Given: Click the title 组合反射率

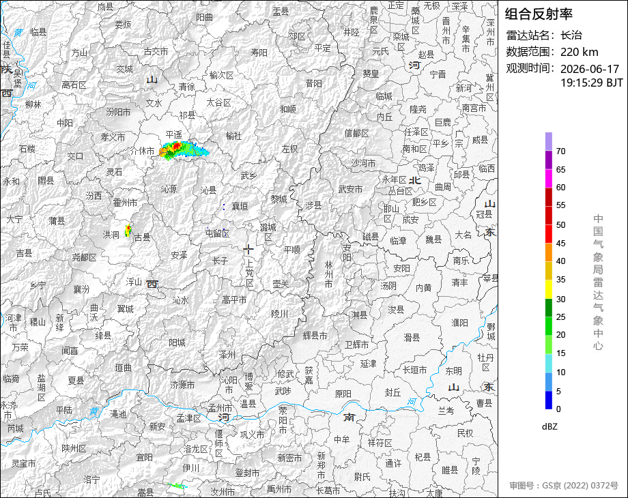Looking at the screenshot, I should pos(539,14).
